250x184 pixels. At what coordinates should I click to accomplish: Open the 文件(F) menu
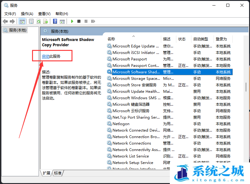[10, 14]
